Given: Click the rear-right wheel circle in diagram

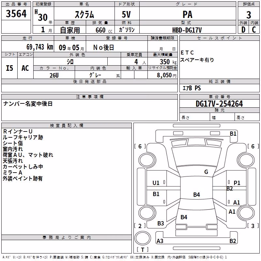Looking at the screenshot, I should point(246,213).
